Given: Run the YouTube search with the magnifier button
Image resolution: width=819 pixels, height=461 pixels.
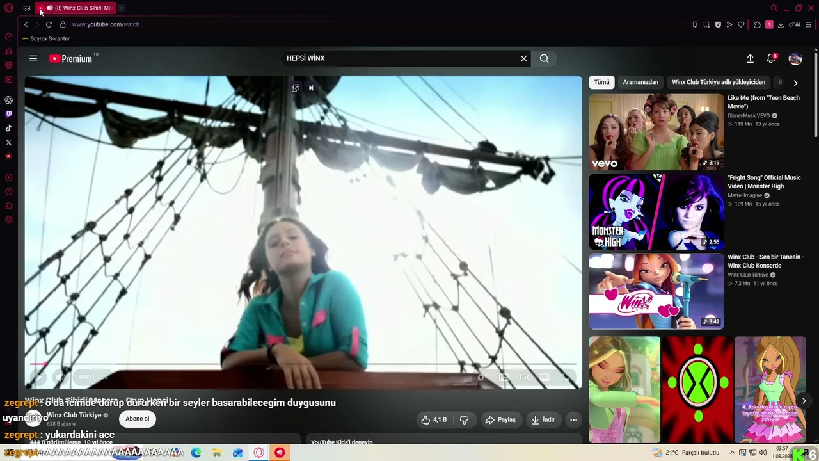Looking at the screenshot, I should pos(545,58).
